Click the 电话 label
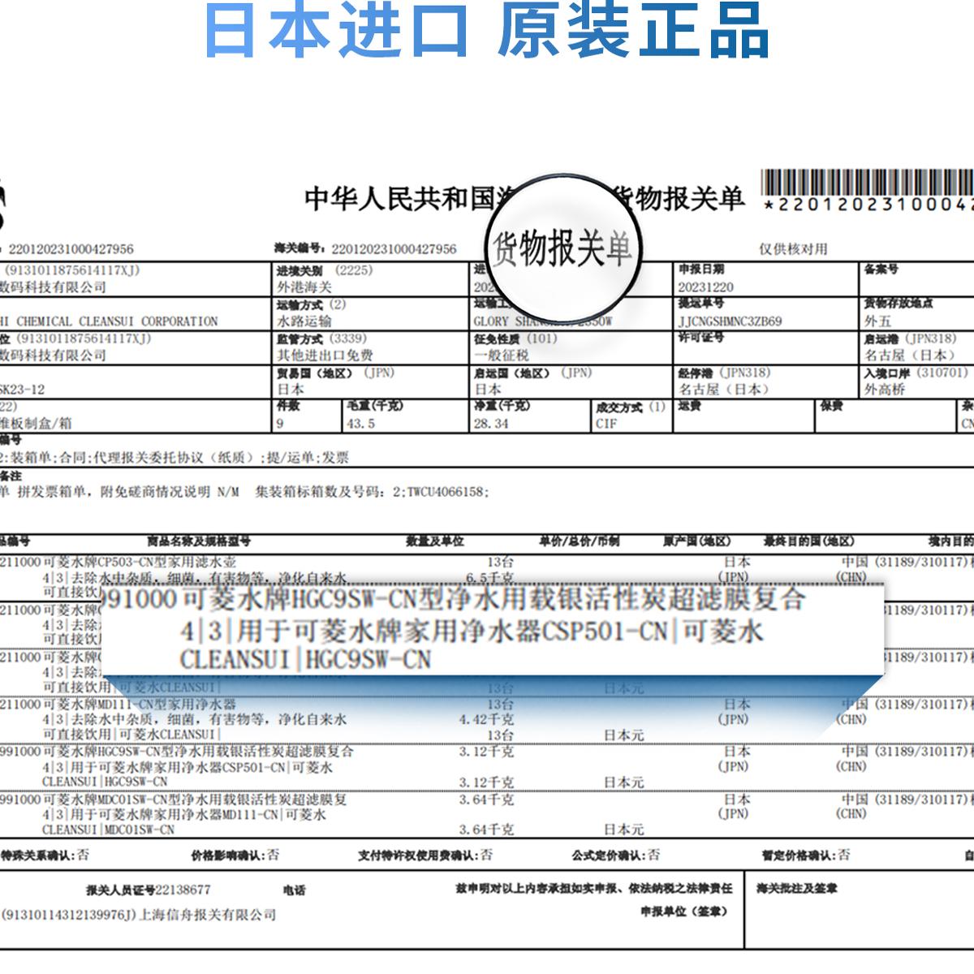 (x=294, y=890)
